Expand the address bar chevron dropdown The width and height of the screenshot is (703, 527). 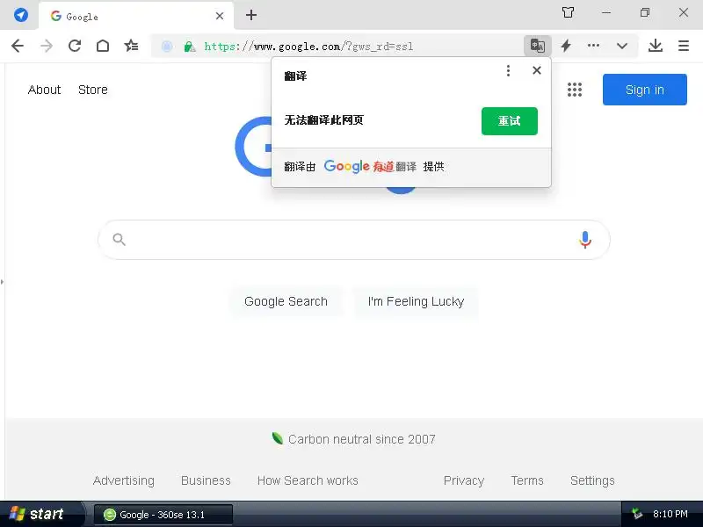[622, 46]
